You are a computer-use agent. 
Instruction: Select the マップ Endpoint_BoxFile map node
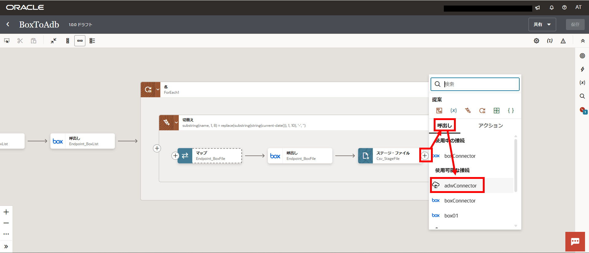[x=210, y=156]
